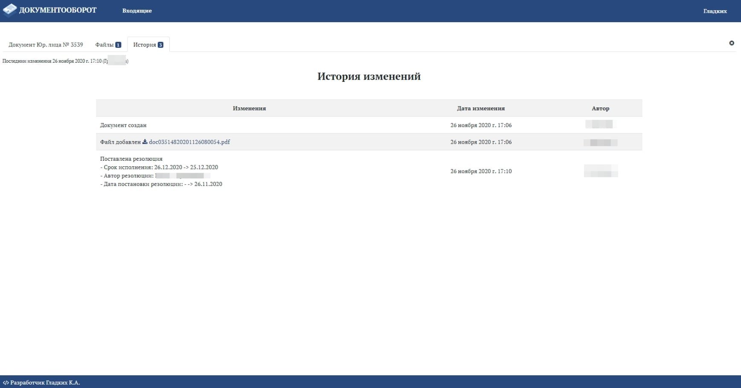Viewport: 741px width, 388px height.
Task: Click the Файлы tab count badge
Action: click(x=118, y=45)
